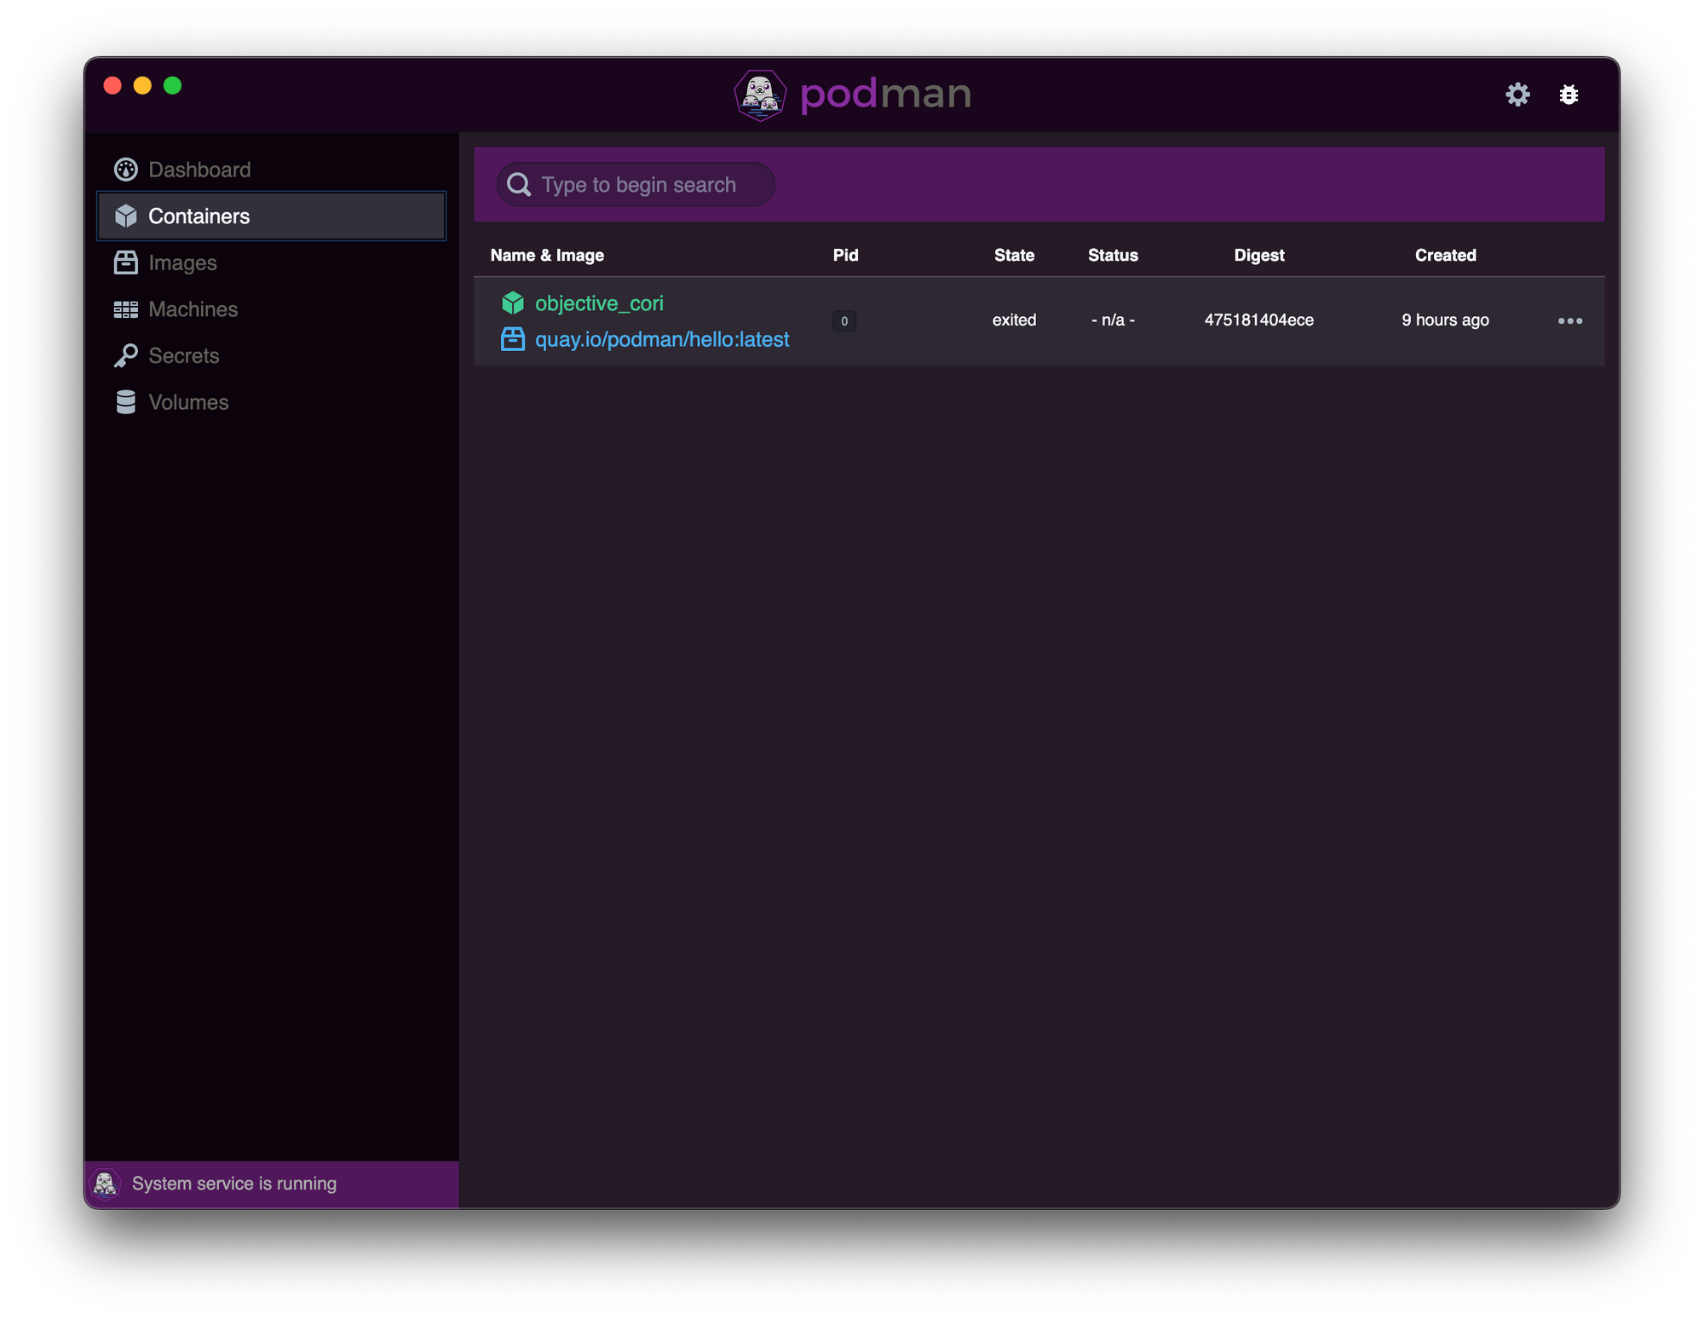
Task: Open the quay.io/podman/hello:latest image link
Action: pyautogui.click(x=662, y=339)
